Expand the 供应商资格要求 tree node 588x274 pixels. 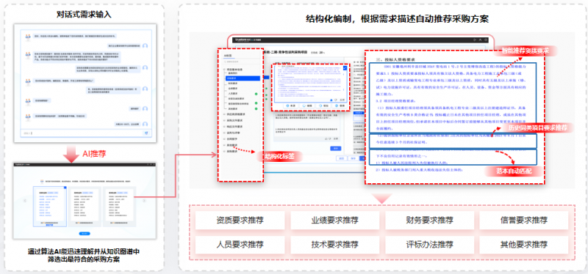click(224, 114)
